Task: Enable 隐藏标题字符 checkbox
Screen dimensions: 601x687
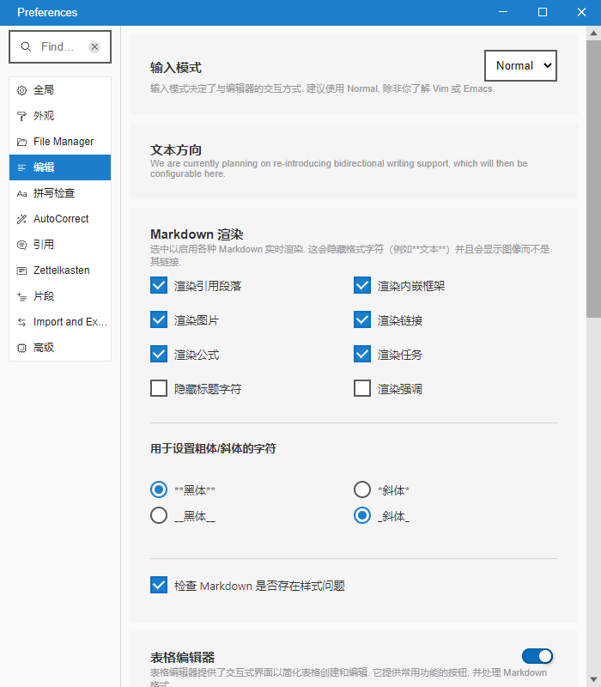Action: [x=159, y=388]
